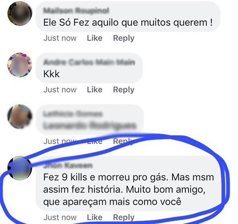The image size is (238, 224).
Task: Open author name above "Ele Só Fez aquilo" comment
Action: point(76,11)
